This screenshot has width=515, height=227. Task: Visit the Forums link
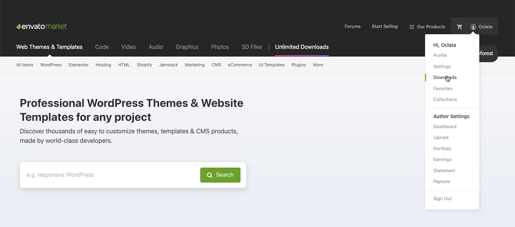pyautogui.click(x=352, y=27)
